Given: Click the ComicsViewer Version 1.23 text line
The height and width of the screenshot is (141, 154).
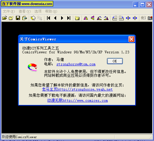Looking at the screenshot, I should tap(76, 52).
